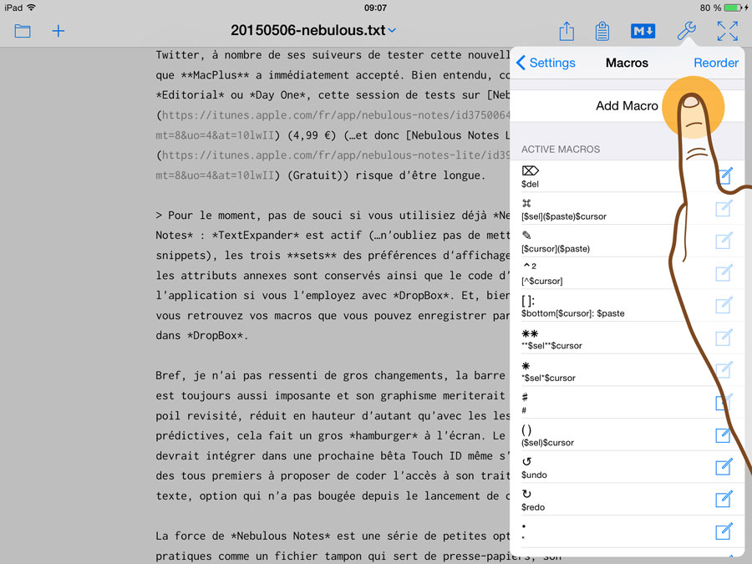Viewport: 752px width, 564px height.
Task: Open the clipboard buffer icon
Action: pos(602,32)
